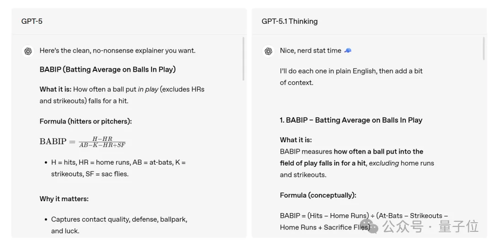Image resolution: width=494 pixels, height=246 pixels.
Task: Click the "Why it matters:" heading
Action: [x=64, y=199]
